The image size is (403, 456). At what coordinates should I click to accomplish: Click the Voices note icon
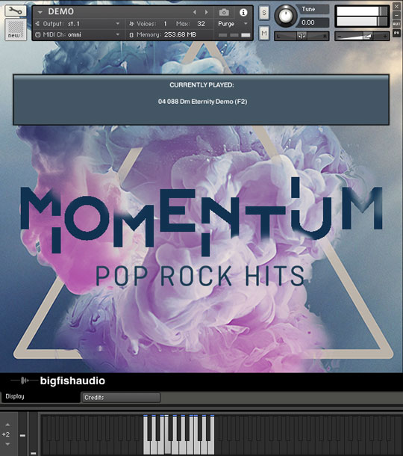[x=131, y=24]
